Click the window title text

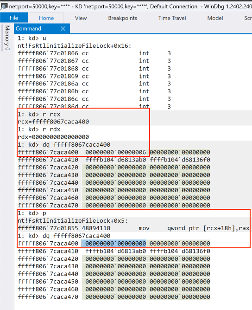pos(131,6)
